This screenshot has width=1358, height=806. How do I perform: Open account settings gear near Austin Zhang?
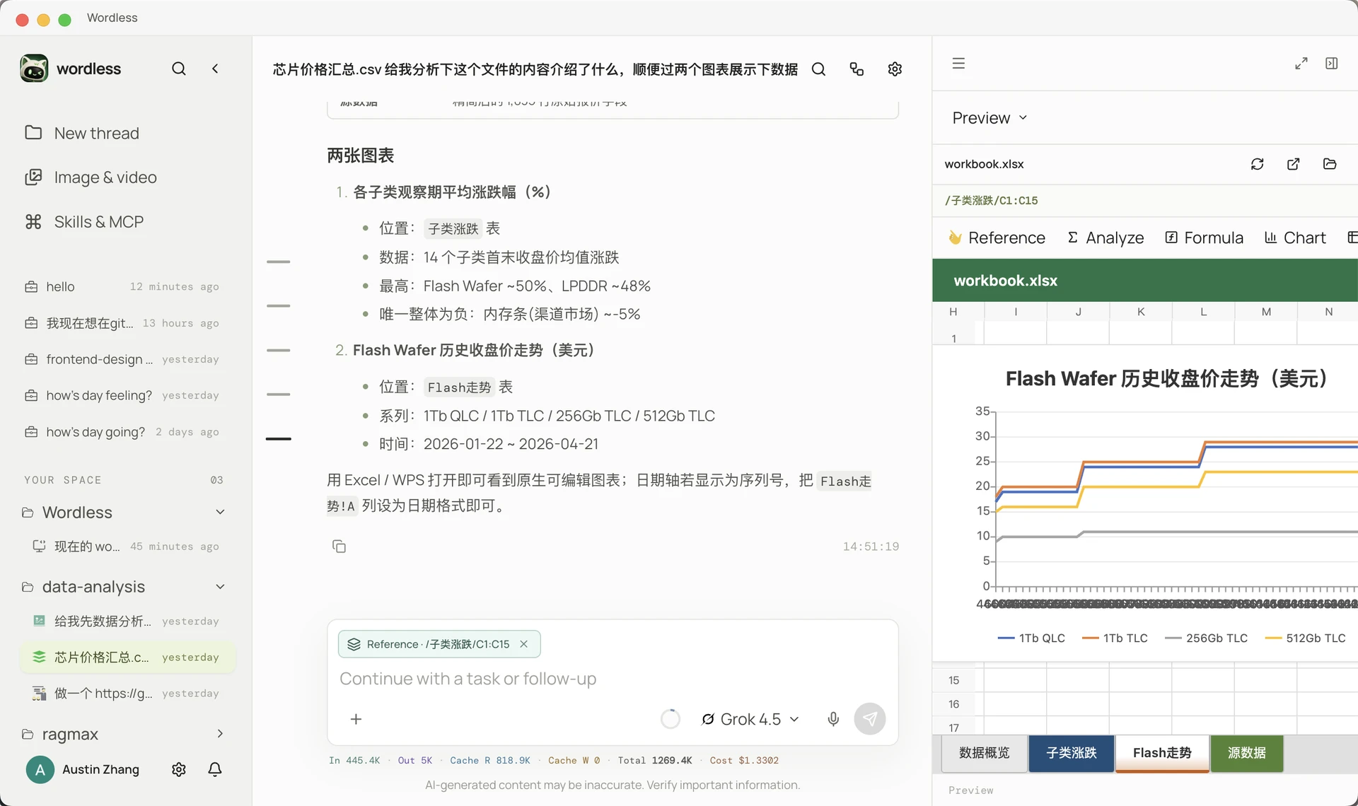(179, 769)
